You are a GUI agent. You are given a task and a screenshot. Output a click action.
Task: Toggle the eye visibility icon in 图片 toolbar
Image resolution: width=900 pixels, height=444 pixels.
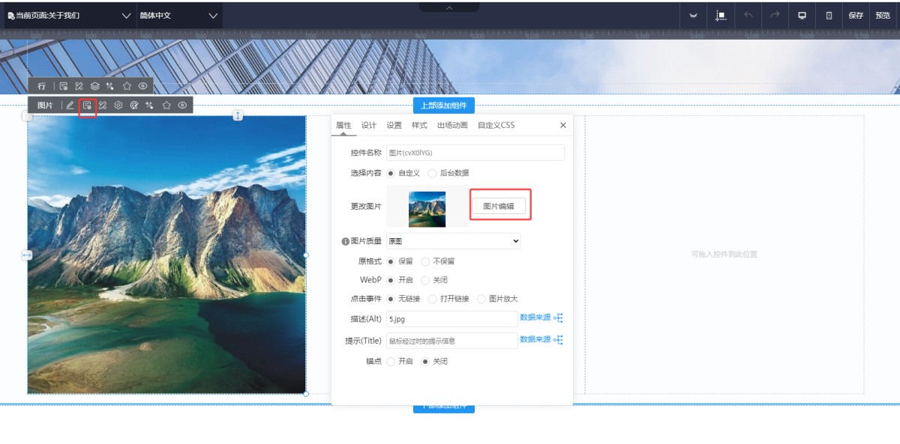pos(182,106)
